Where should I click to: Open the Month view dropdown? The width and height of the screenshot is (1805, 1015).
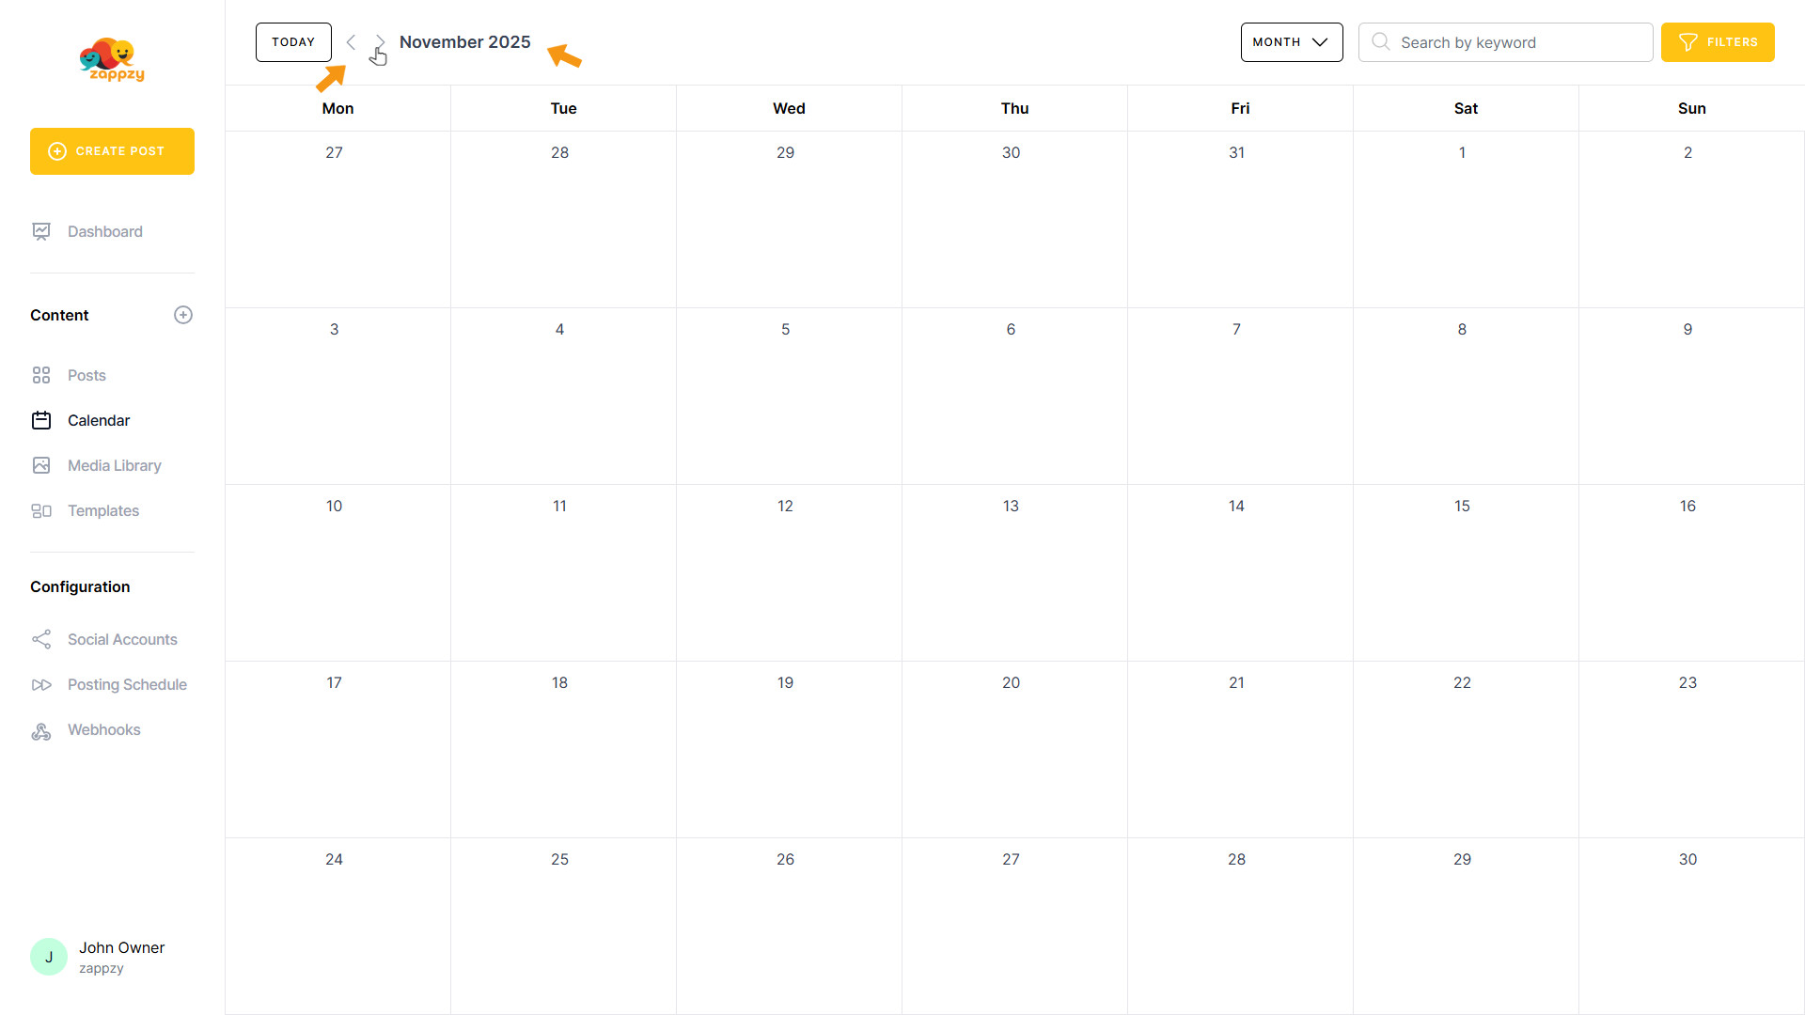pyautogui.click(x=1291, y=42)
